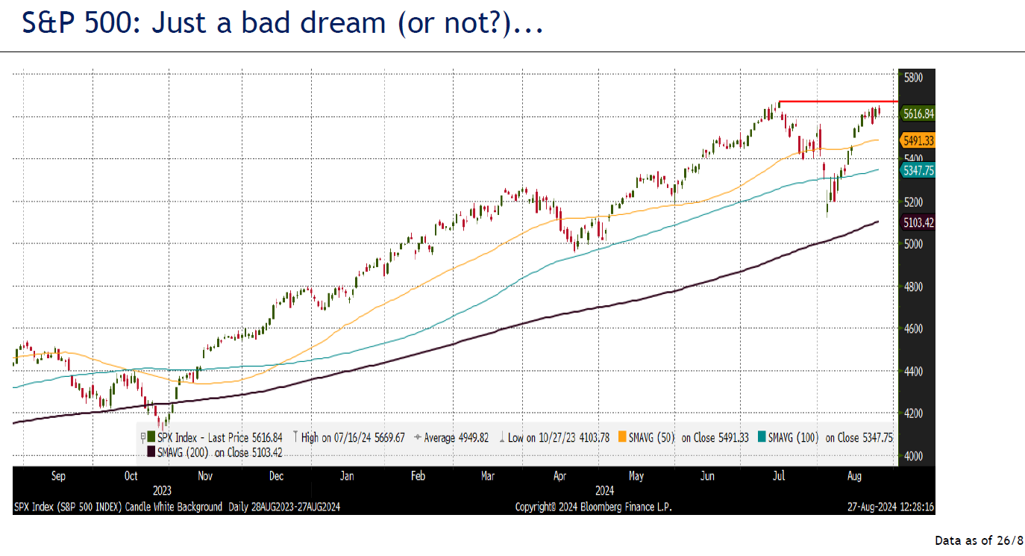Click the 'Copyright© 2024 Bloomberg Finance L.P.' text
Image resolution: width=1025 pixels, height=556 pixels.
[594, 507]
